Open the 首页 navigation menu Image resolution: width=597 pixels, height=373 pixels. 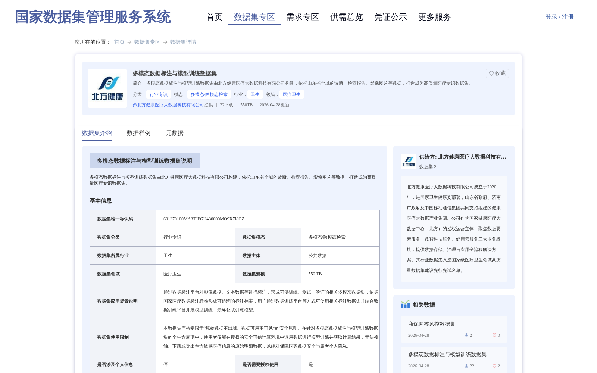(x=215, y=17)
